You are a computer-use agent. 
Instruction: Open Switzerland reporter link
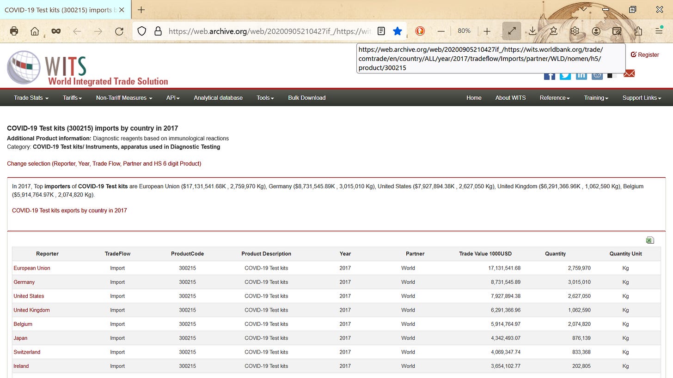27,352
